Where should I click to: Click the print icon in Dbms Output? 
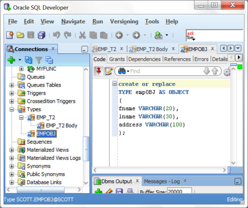(x=130, y=191)
